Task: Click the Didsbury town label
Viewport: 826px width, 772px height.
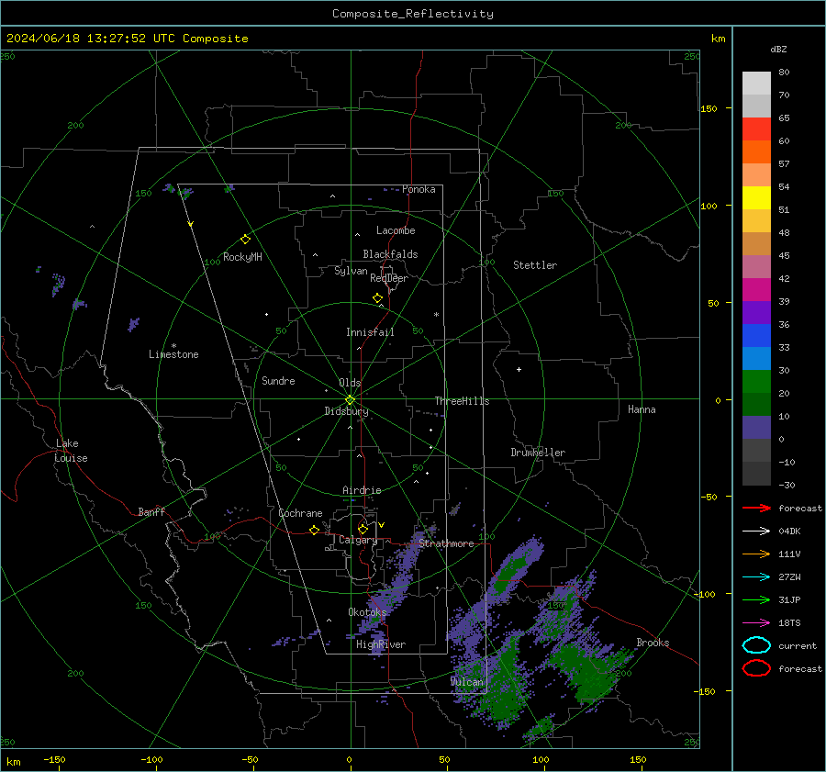Action: click(346, 411)
